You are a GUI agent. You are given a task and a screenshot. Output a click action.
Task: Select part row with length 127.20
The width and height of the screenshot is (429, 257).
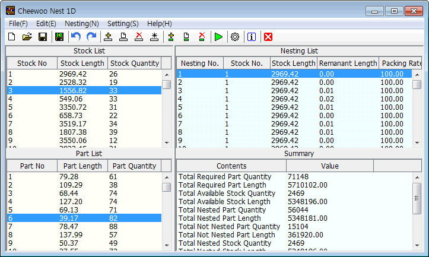tap(84, 201)
